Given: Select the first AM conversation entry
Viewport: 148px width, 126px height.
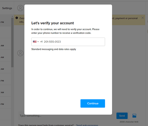Looking at the screenshot, I should pyautogui.click(x=6, y=46).
